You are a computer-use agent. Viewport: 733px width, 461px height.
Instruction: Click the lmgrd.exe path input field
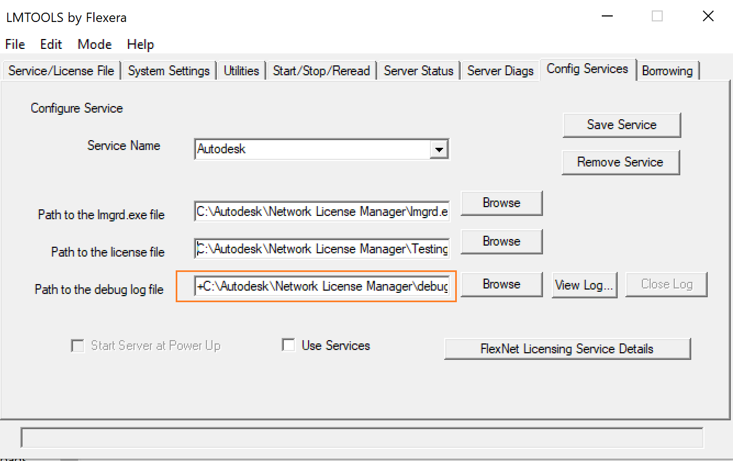point(322,212)
